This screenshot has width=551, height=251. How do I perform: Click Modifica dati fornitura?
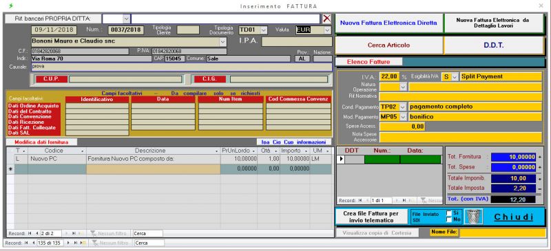coord(41,142)
